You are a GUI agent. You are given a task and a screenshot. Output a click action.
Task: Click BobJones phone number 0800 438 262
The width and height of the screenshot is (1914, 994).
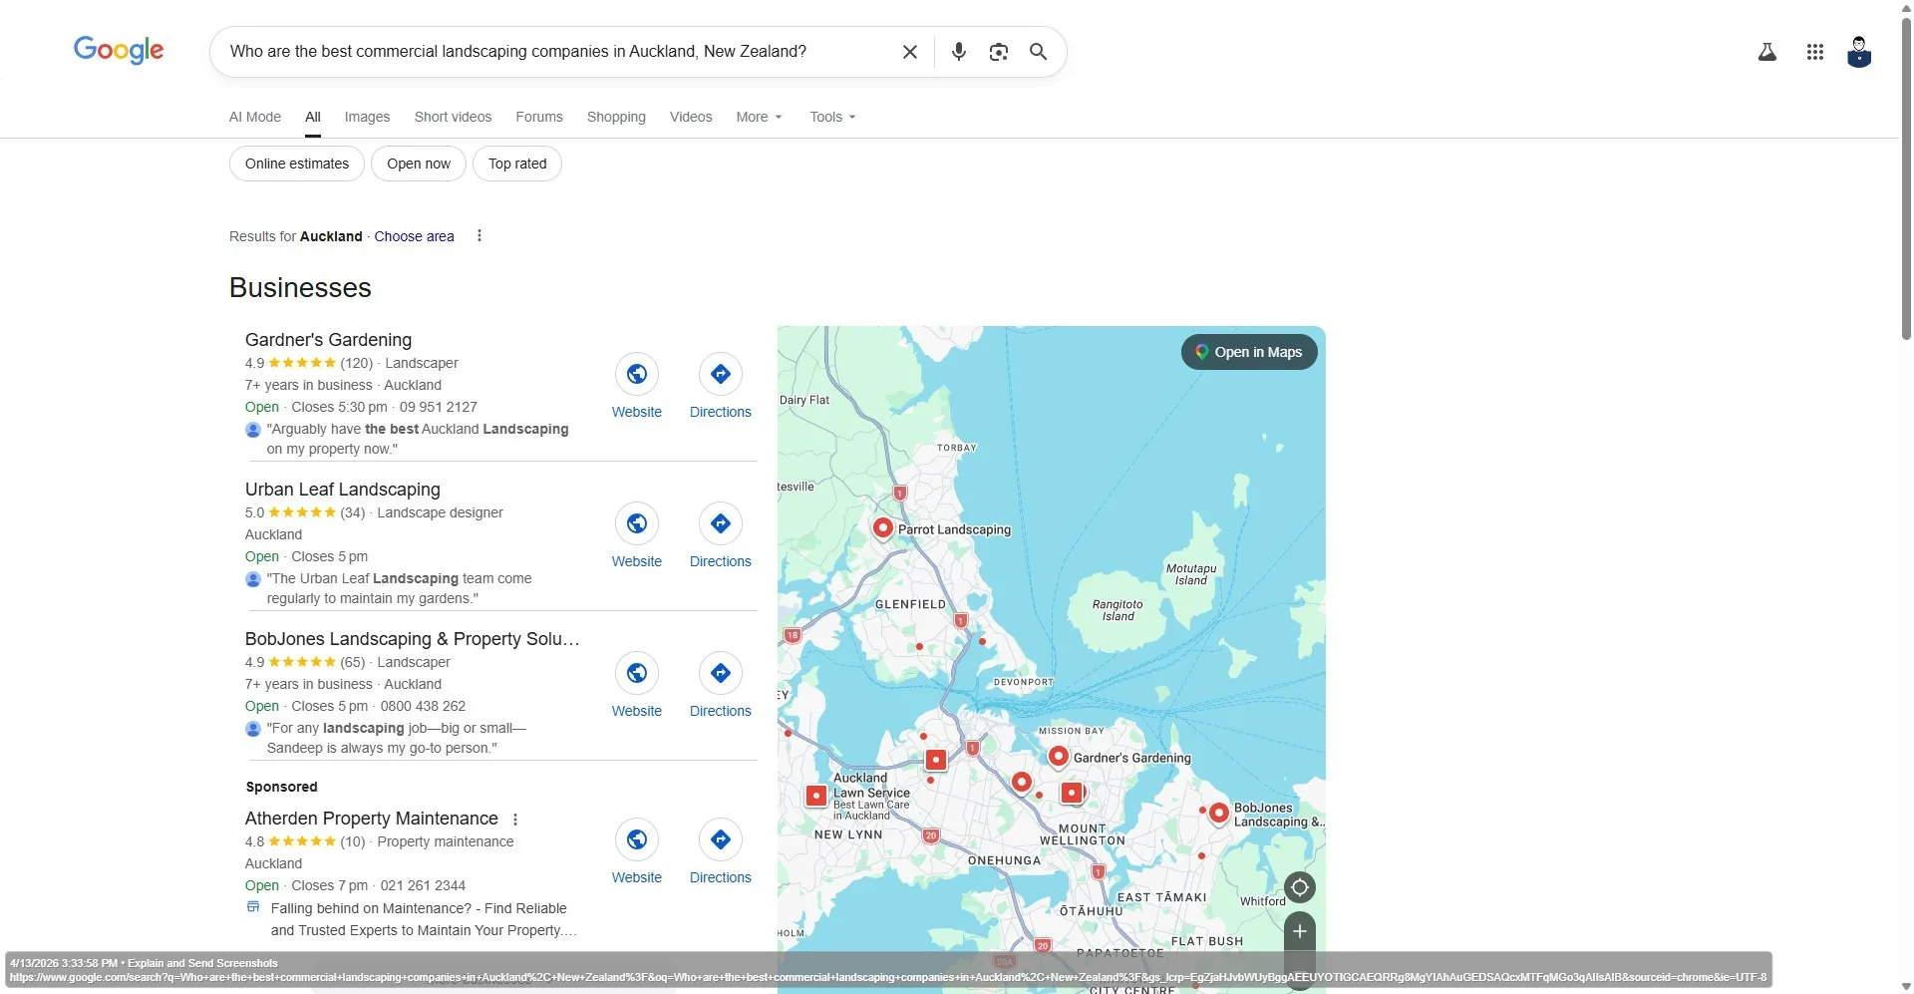click(423, 706)
